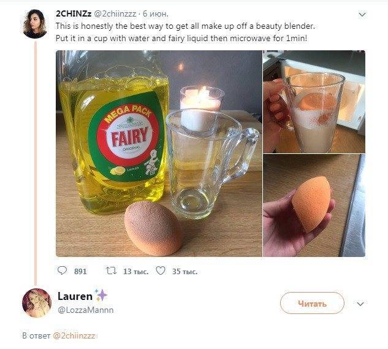Click the 891 replies count
This screenshot has width=388, height=349.
(80, 271)
